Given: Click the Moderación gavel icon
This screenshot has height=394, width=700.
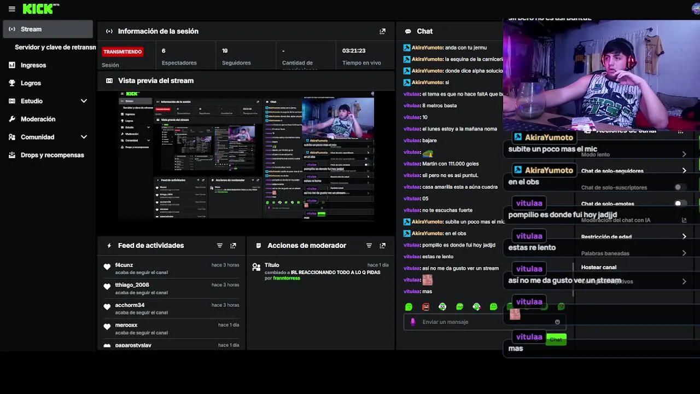Looking at the screenshot, I should pyautogui.click(x=12, y=119).
